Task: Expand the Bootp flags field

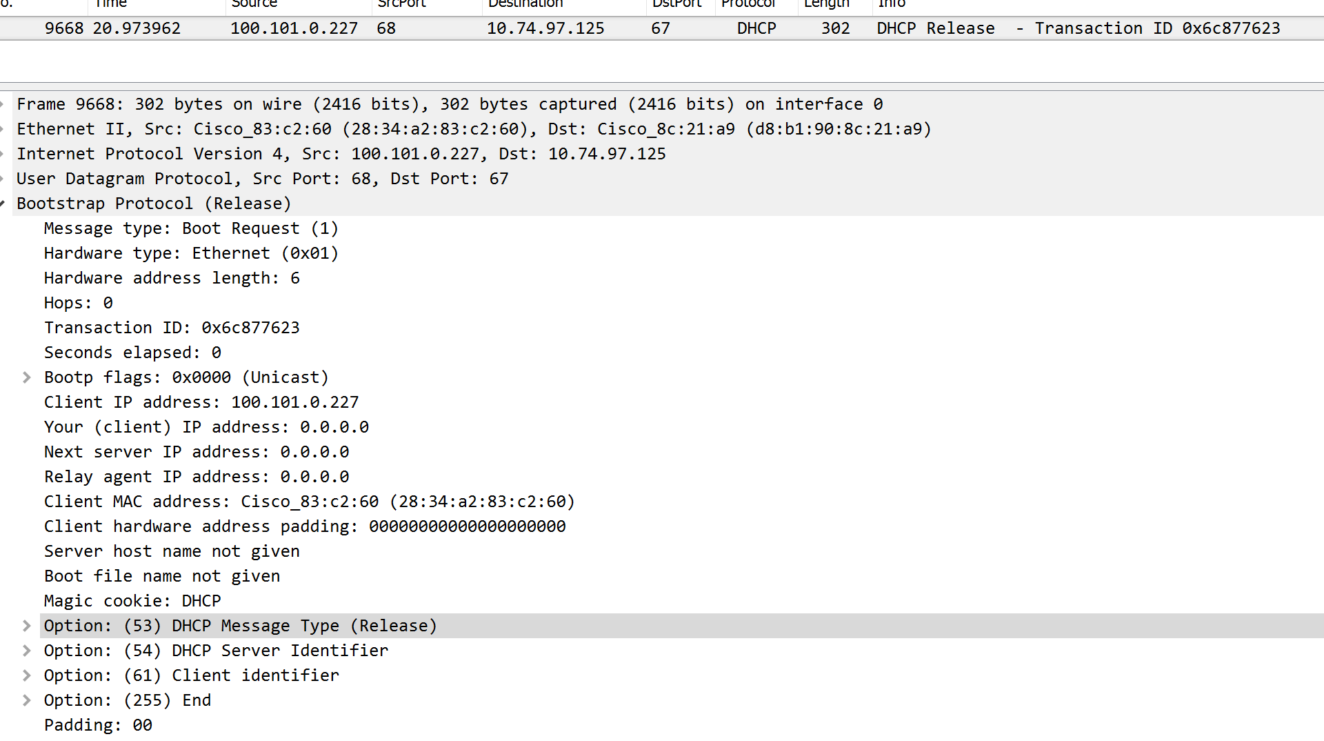Action: [x=27, y=377]
